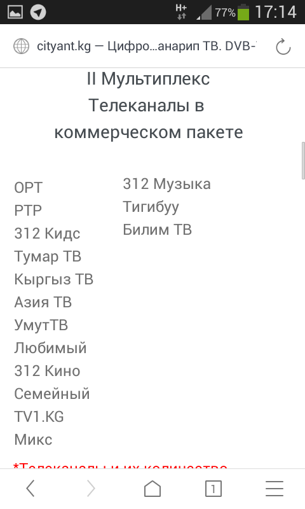Go forward with the right arrow
Viewport: 305px width, 509px height.
tap(91, 488)
